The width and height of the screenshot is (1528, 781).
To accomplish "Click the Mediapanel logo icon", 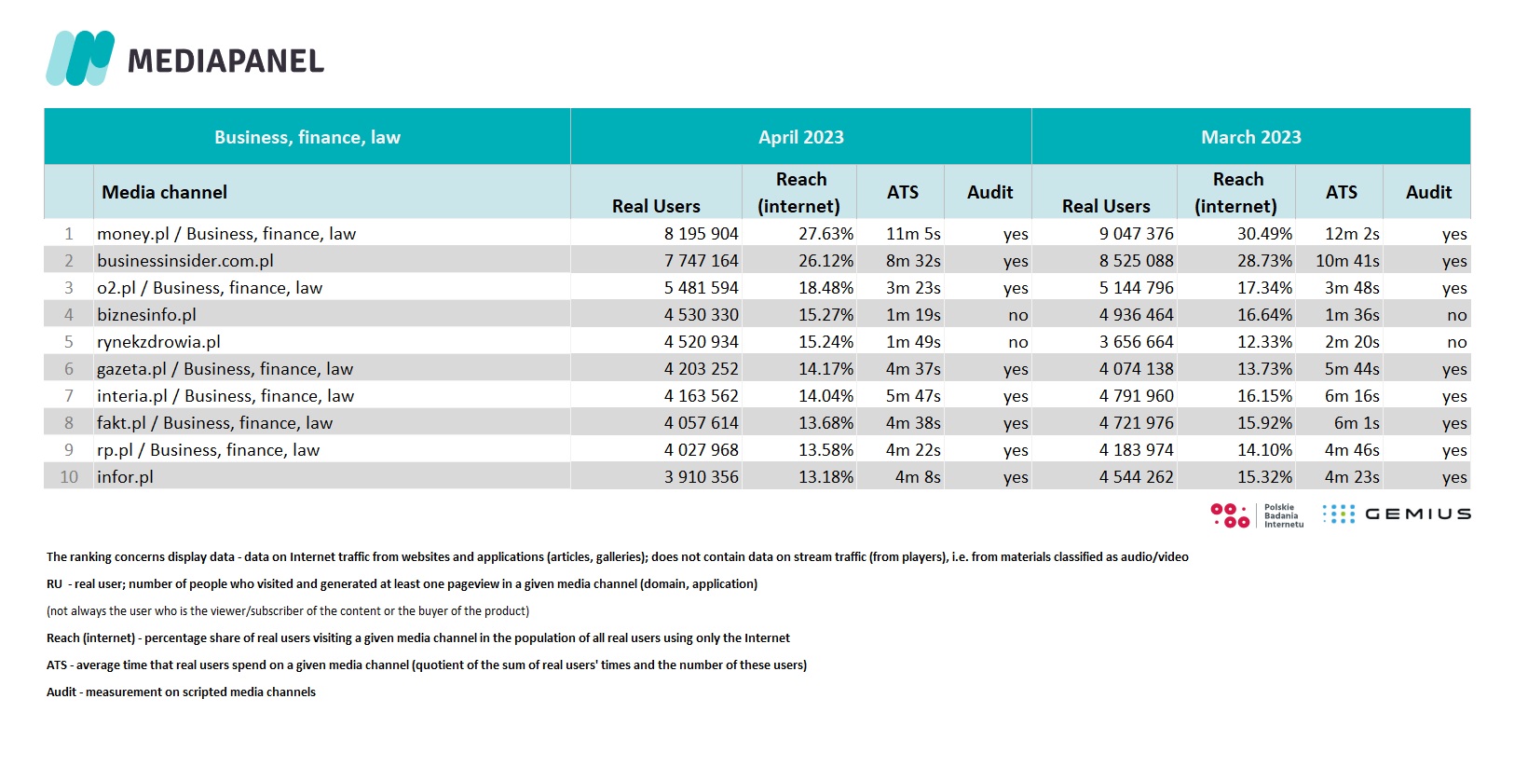I will 80,58.
